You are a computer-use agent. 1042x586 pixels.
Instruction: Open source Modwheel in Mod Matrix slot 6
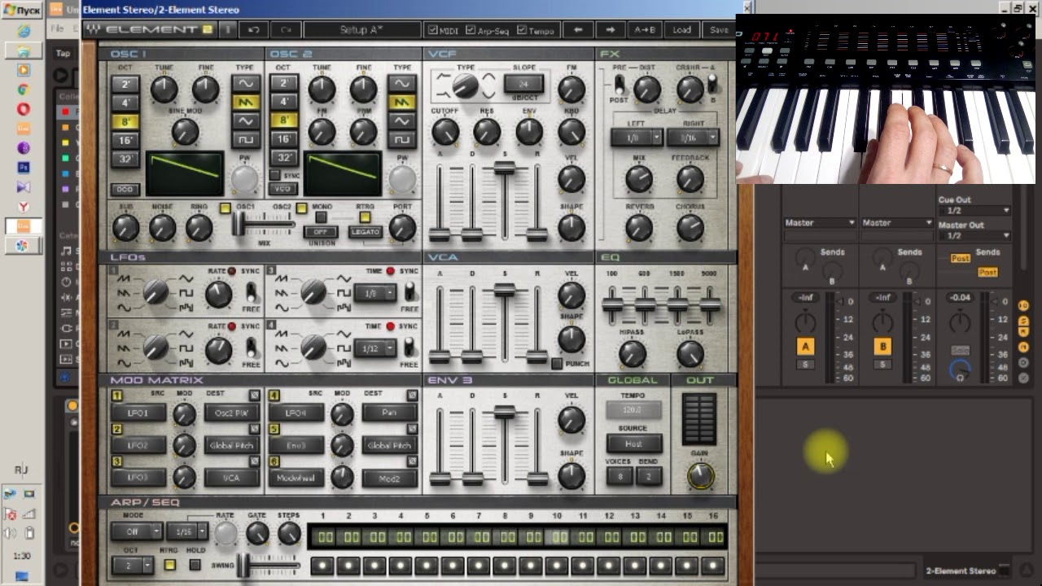tap(296, 479)
